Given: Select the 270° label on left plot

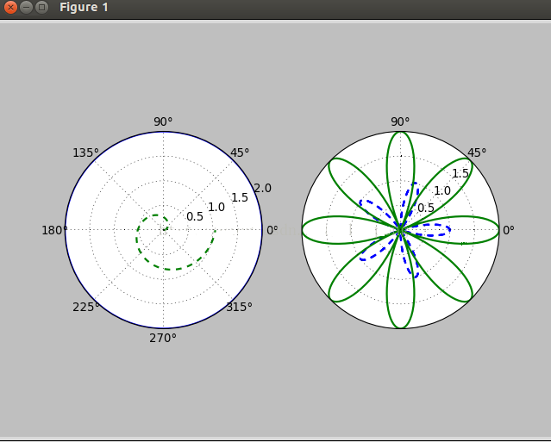Looking at the screenshot, I should click(163, 338).
